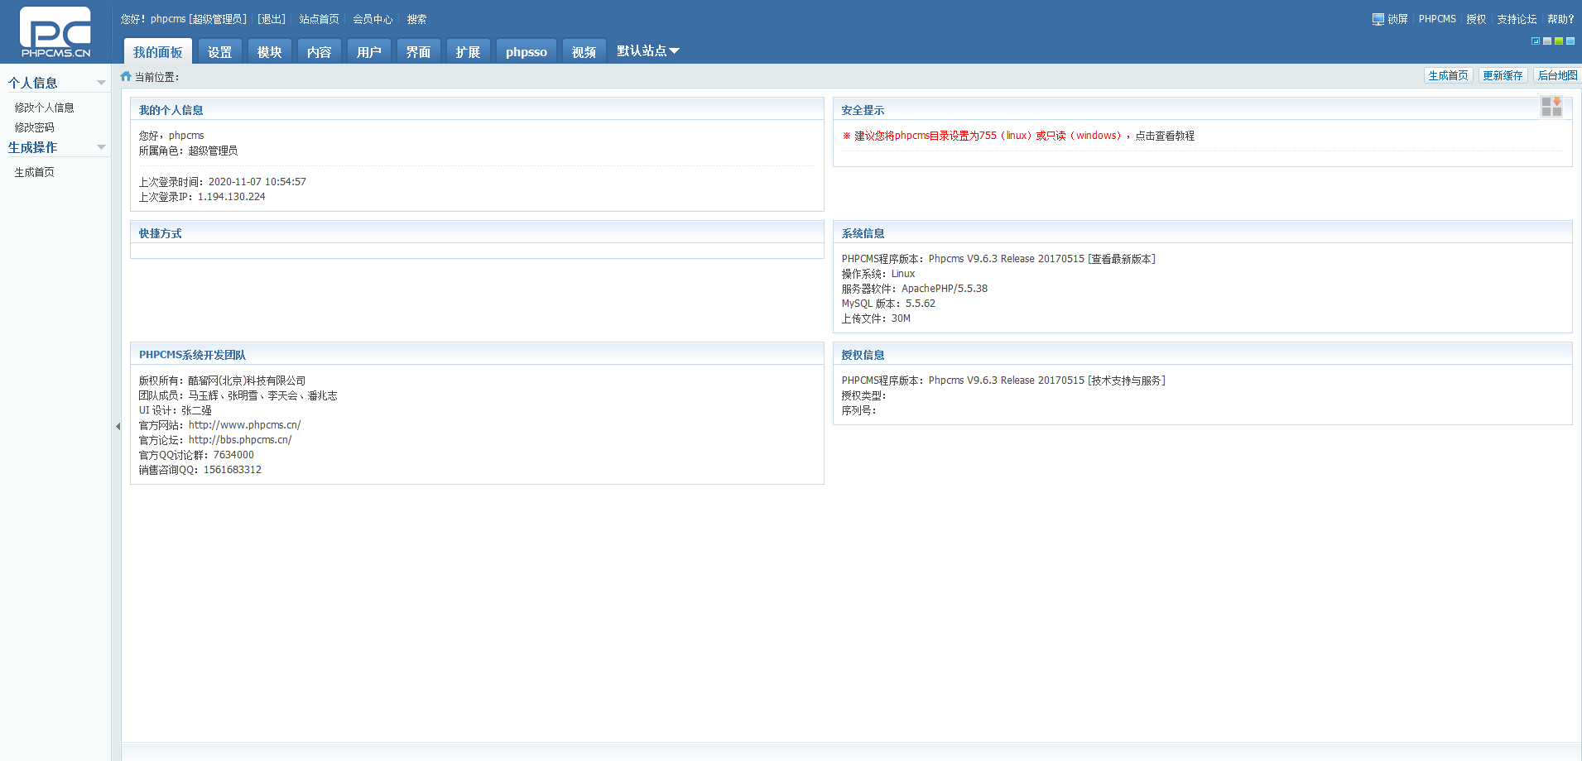Open the 设置 tab

[220, 51]
